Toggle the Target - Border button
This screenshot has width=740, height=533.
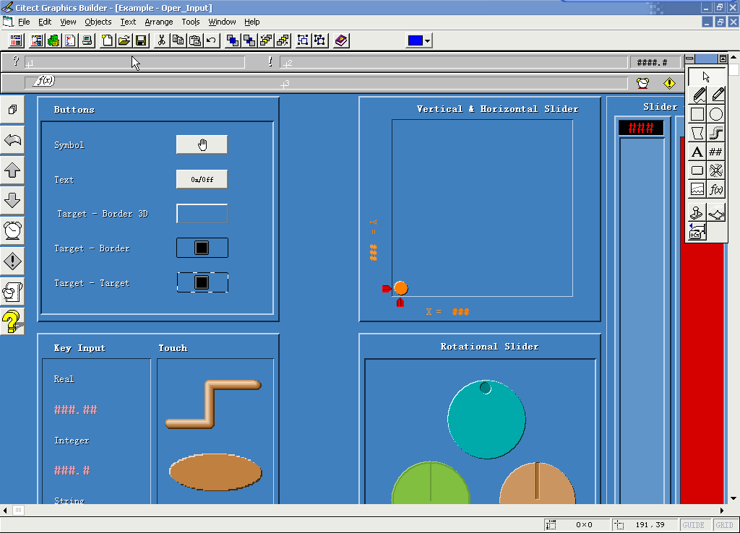pyautogui.click(x=202, y=248)
